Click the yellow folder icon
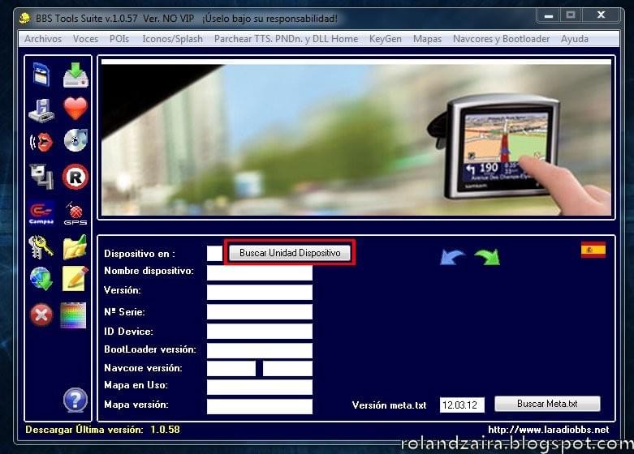Screen dimensions: 634x454 click(x=75, y=246)
